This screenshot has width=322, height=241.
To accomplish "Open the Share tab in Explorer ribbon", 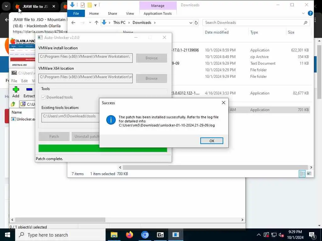I will point(112,13).
